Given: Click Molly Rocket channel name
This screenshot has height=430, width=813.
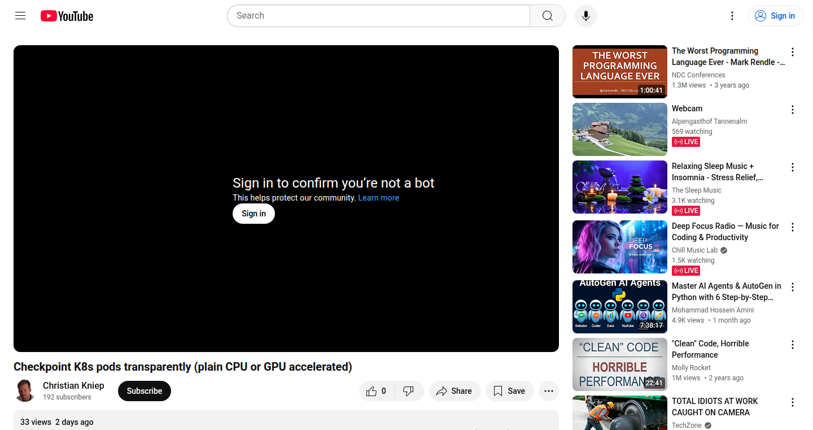Looking at the screenshot, I should [x=691, y=368].
